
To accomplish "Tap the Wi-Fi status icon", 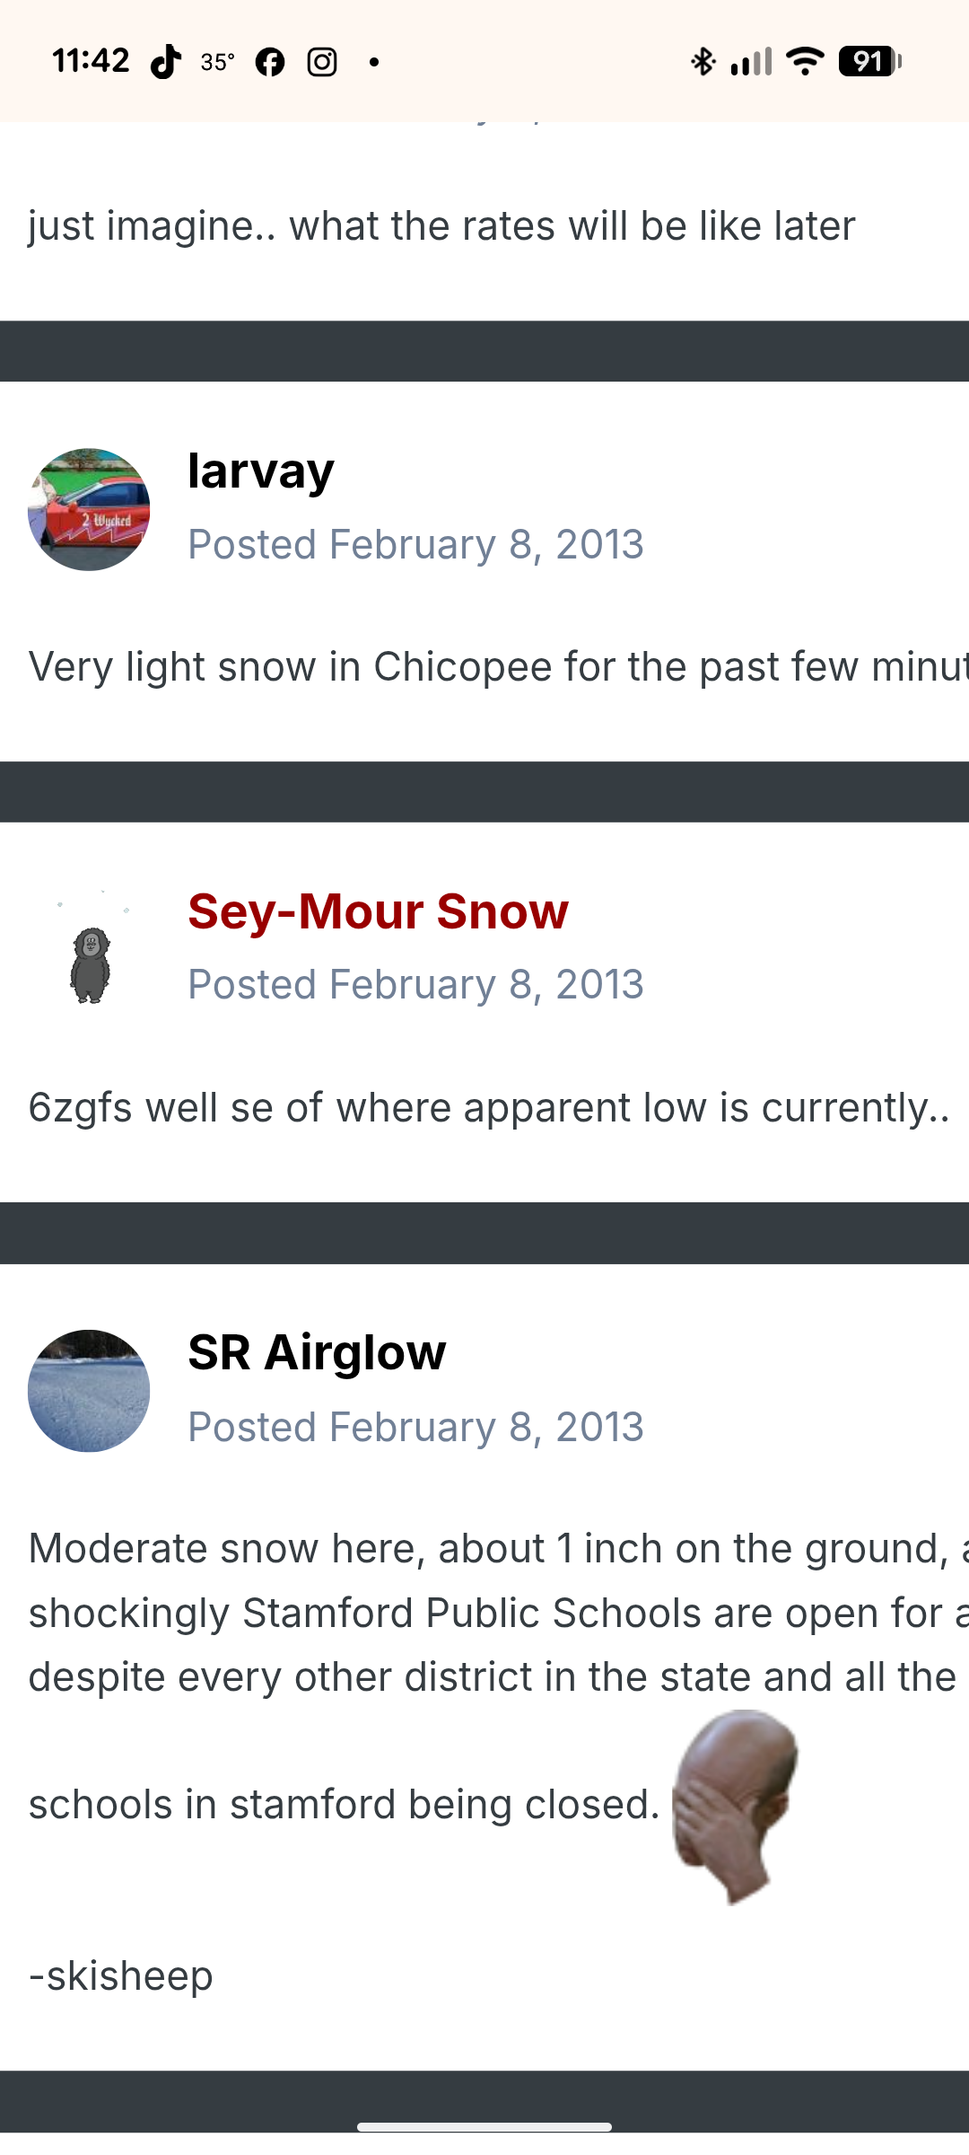I will [x=804, y=62].
